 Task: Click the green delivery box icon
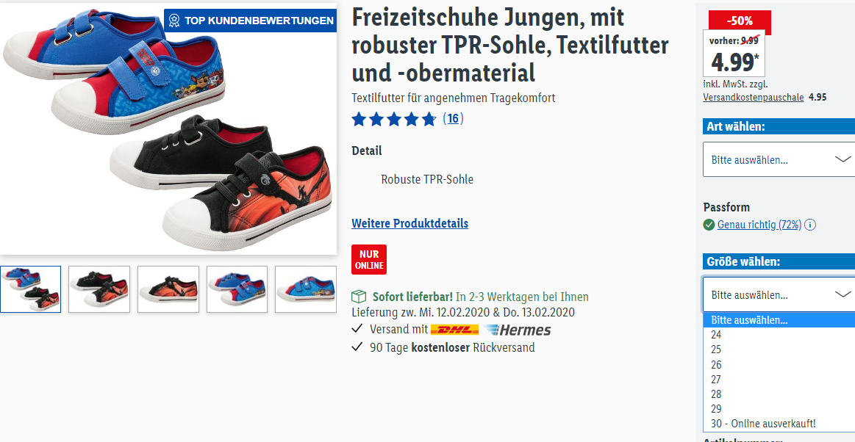pyautogui.click(x=359, y=297)
